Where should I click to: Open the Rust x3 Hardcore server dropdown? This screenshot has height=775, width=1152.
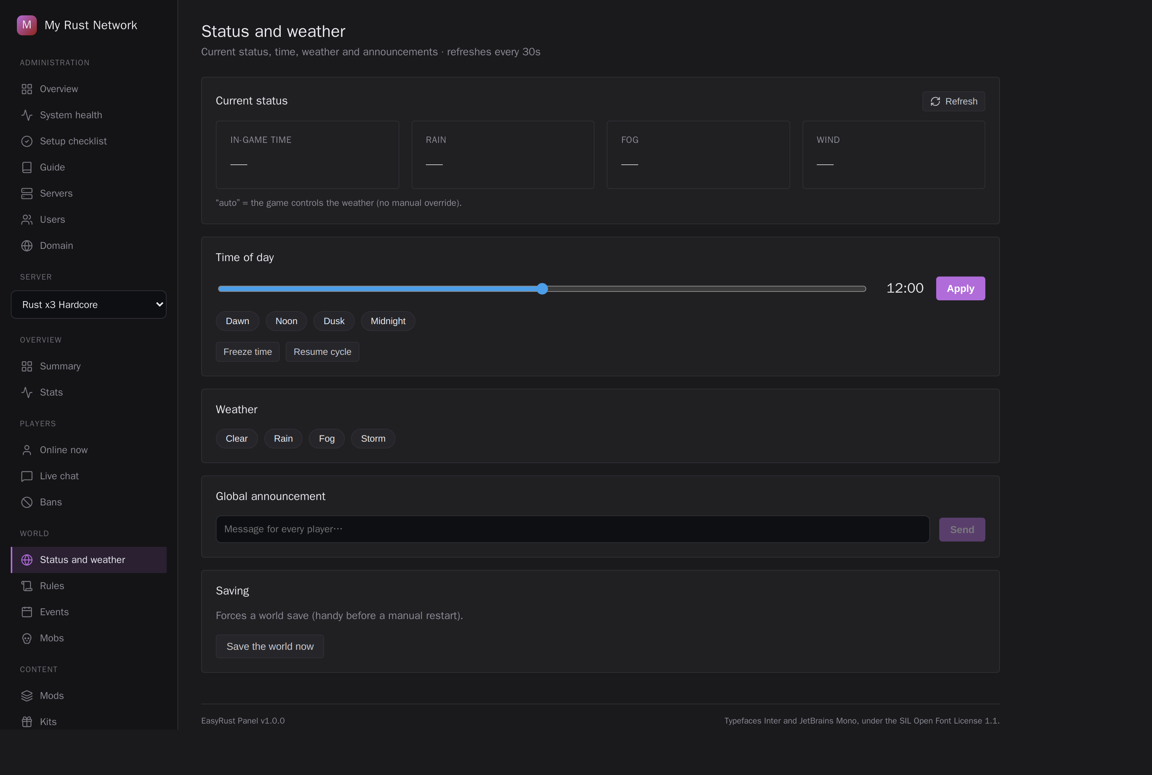click(88, 305)
